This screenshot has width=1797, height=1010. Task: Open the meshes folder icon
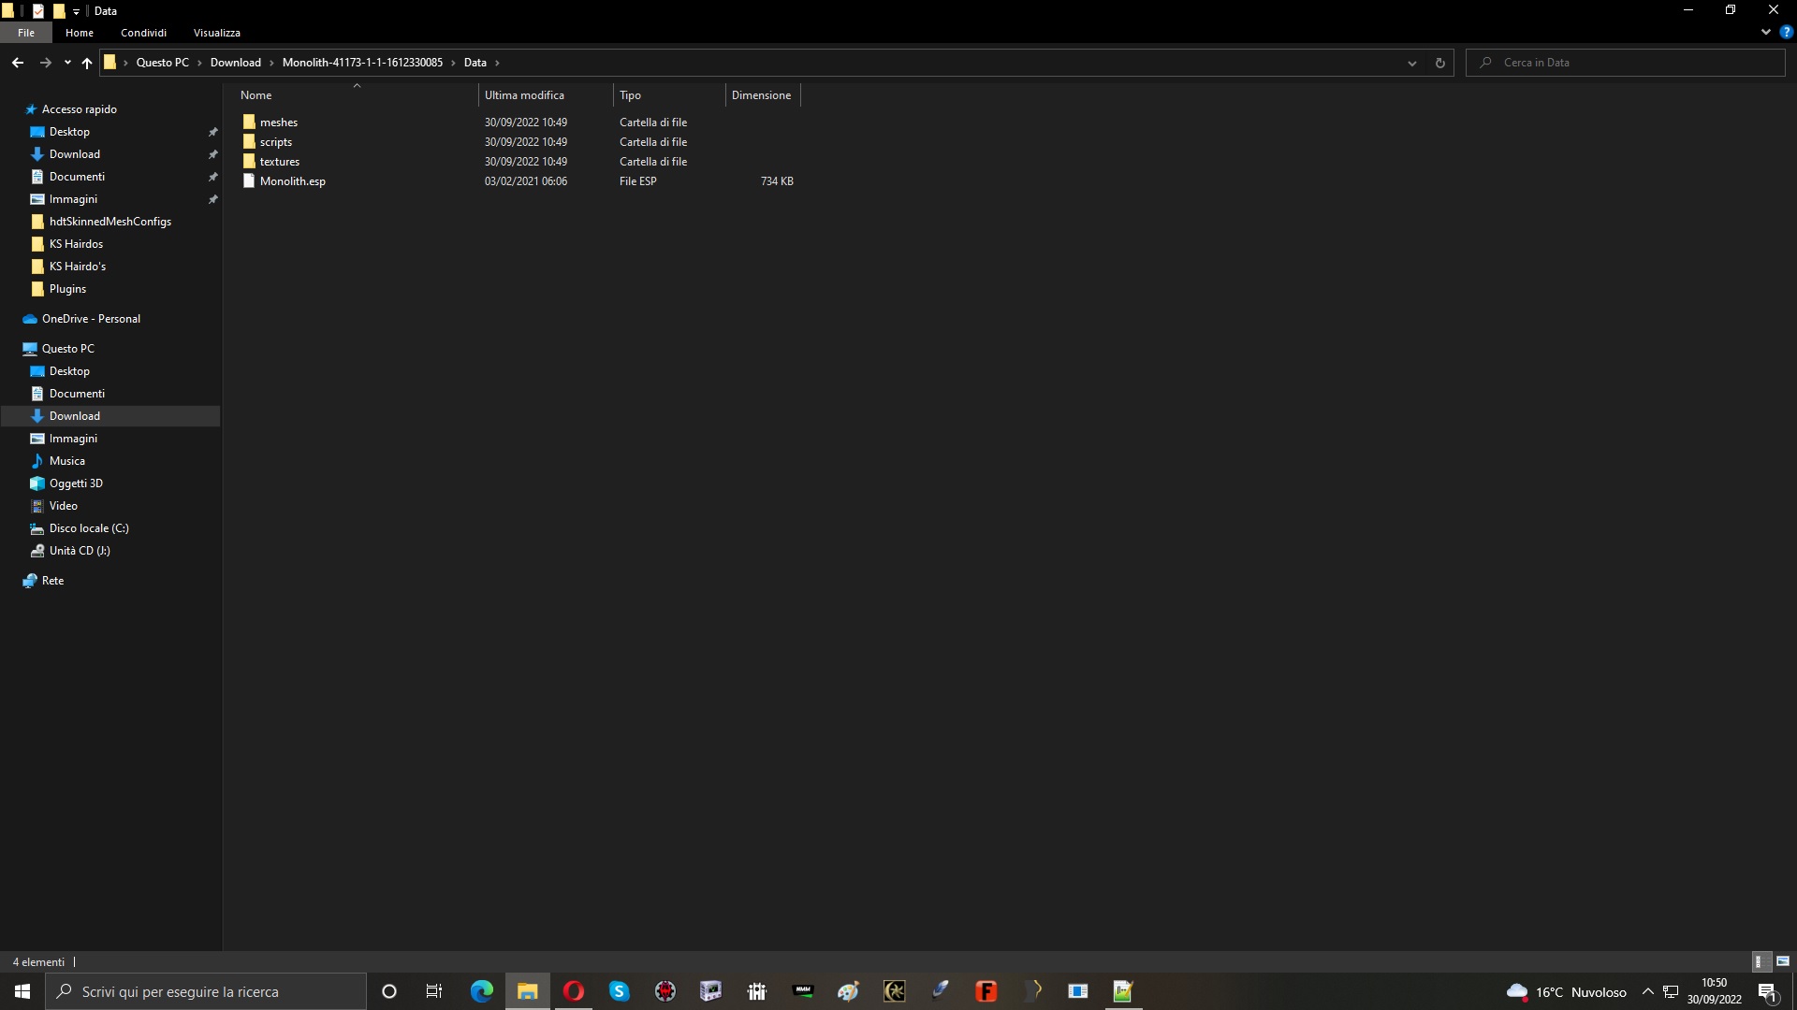click(x=249, y=123)
